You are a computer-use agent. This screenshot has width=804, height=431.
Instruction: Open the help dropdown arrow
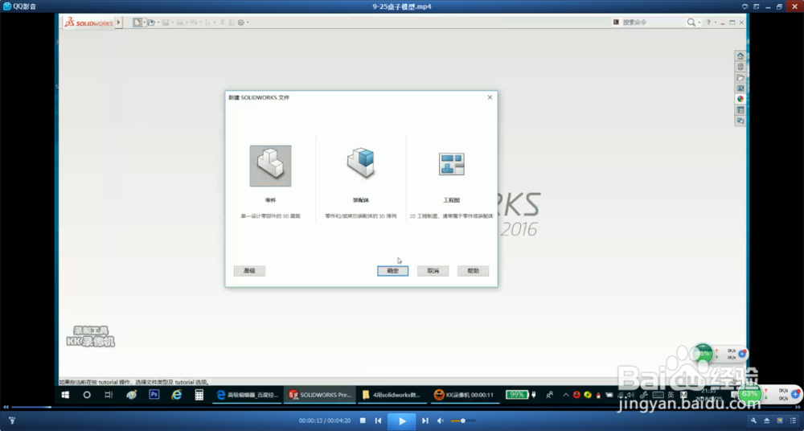(x=716, y=23)
